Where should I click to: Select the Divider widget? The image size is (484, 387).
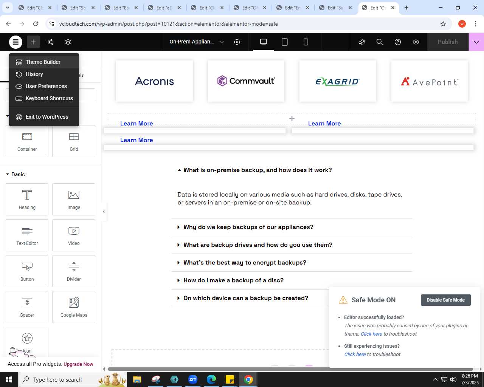[74, 271]
